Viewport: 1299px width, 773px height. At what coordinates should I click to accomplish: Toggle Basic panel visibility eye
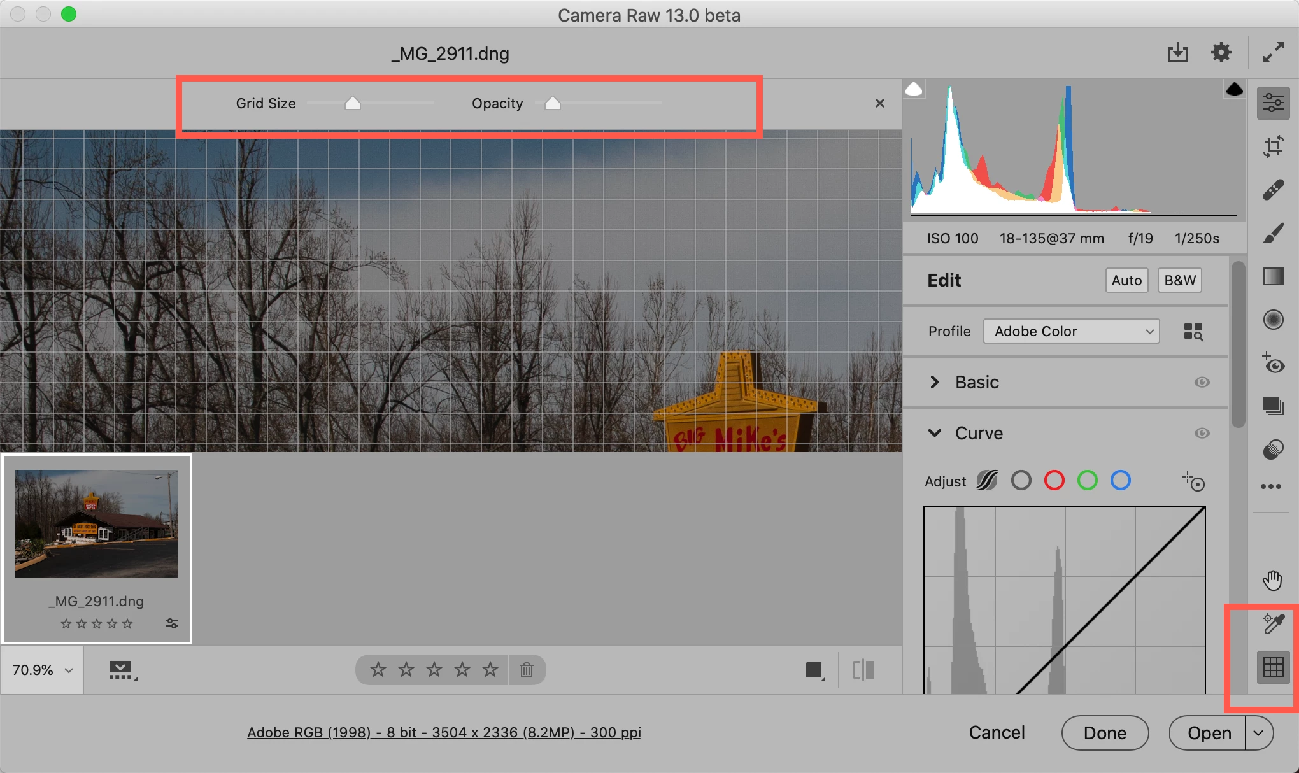click(1202, 382)
